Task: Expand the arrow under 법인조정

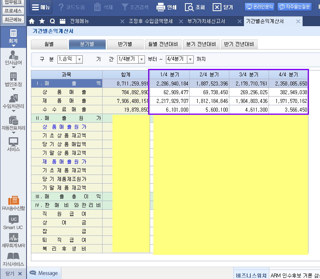Action: click(13, 89)
